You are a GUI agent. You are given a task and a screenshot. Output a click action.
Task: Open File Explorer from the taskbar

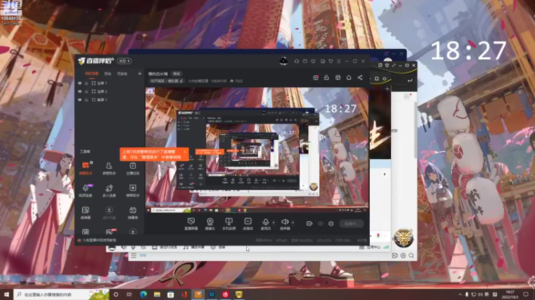(157, 294)
